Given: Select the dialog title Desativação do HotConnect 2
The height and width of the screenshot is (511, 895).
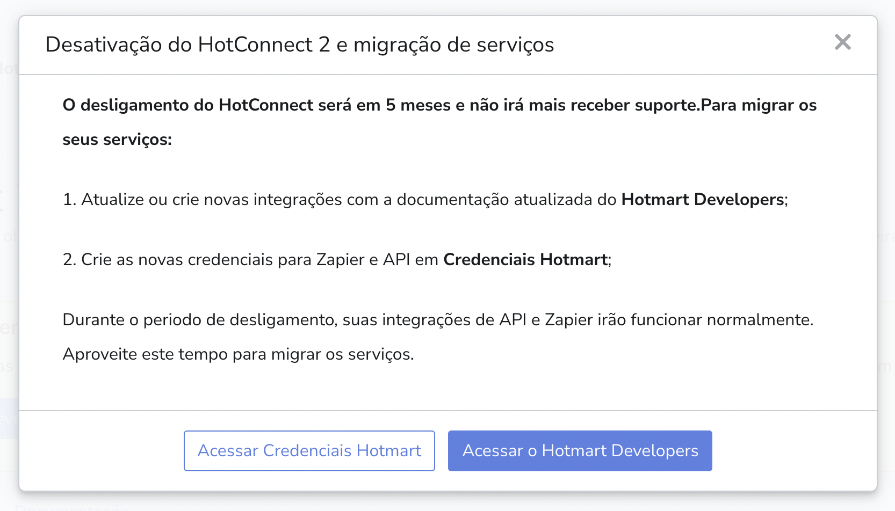Looking at the screenshot, I should (188, 45).
